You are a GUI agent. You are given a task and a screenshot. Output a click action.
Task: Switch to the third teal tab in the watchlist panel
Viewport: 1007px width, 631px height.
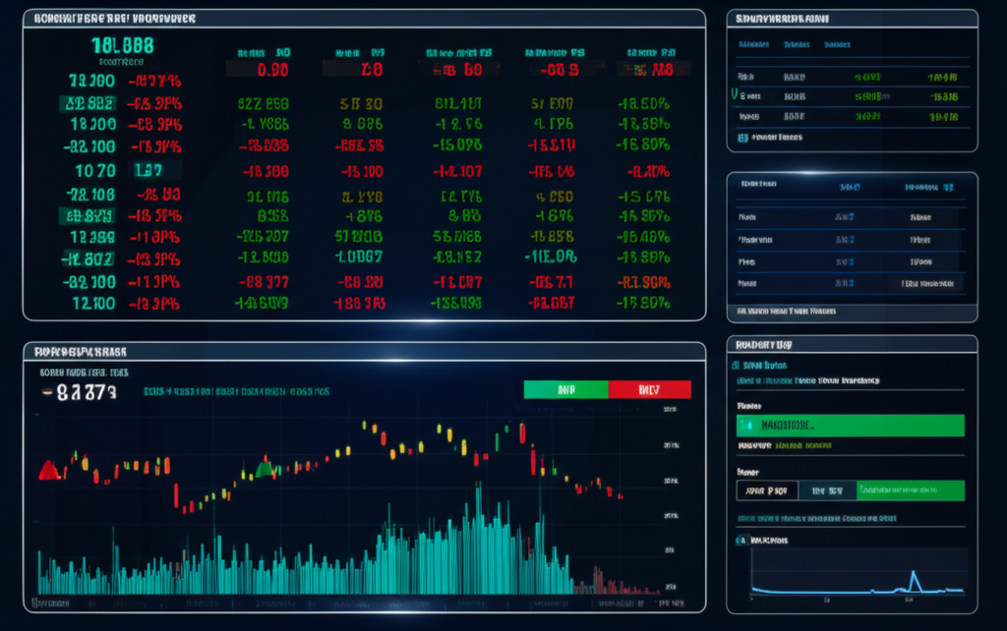pyautogui.click(x=838, y=44)
